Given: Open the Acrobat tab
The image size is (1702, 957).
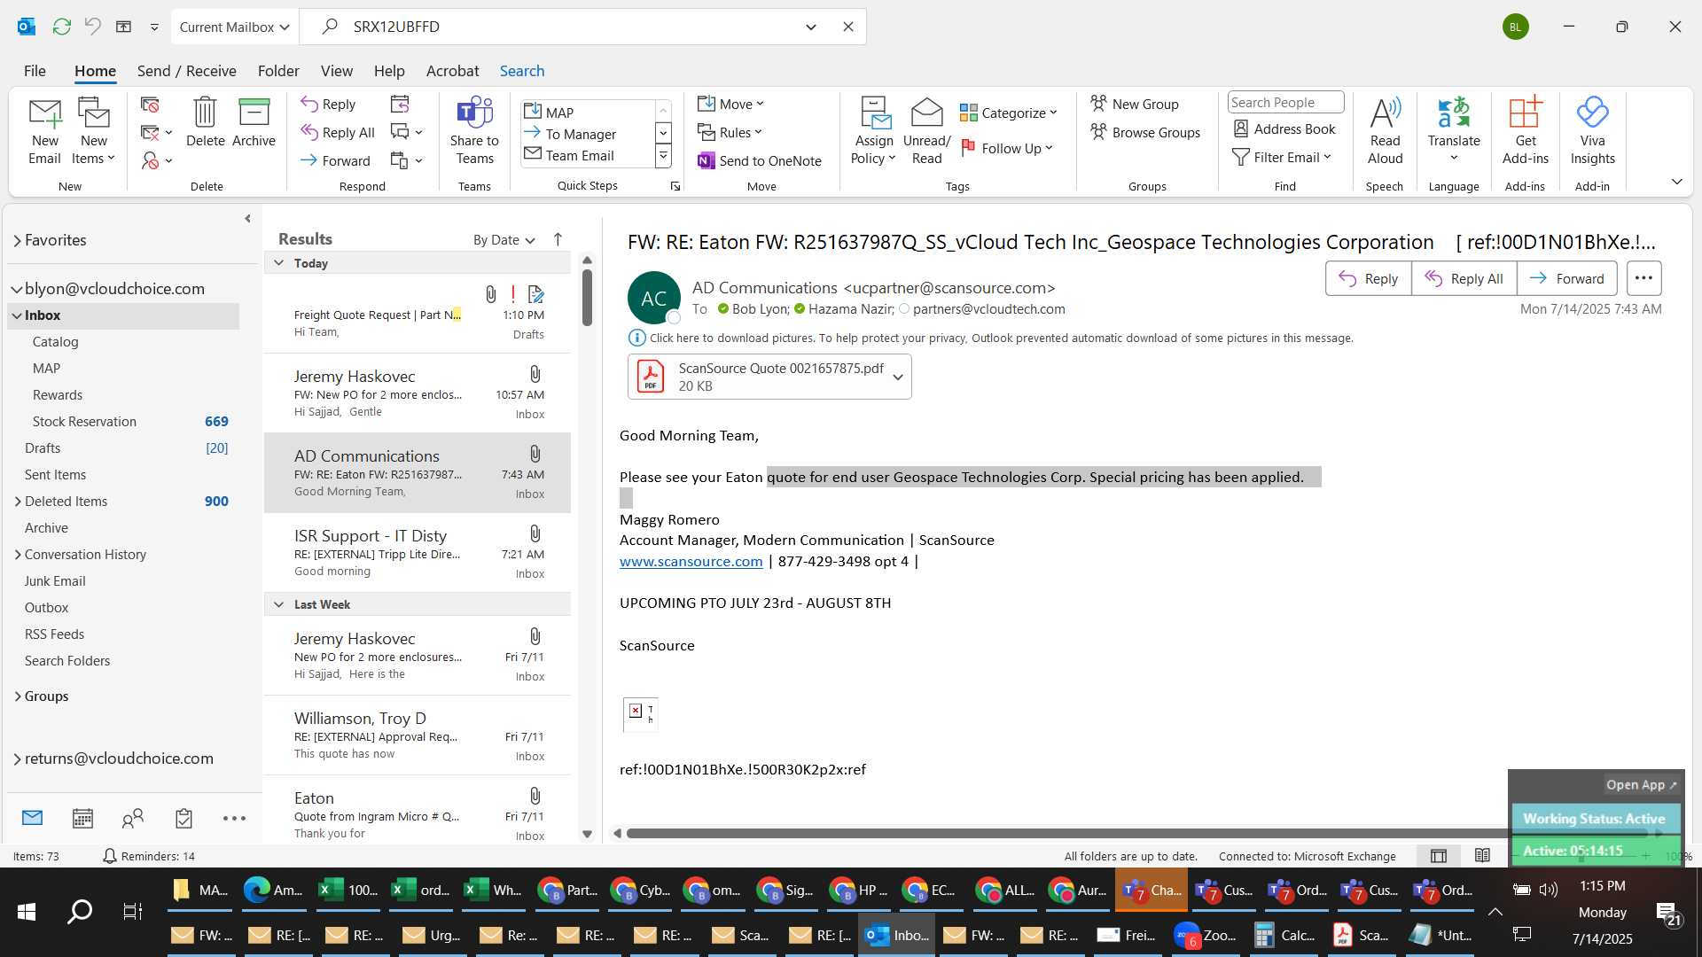Looking at the screenshot, I should 452,71.
